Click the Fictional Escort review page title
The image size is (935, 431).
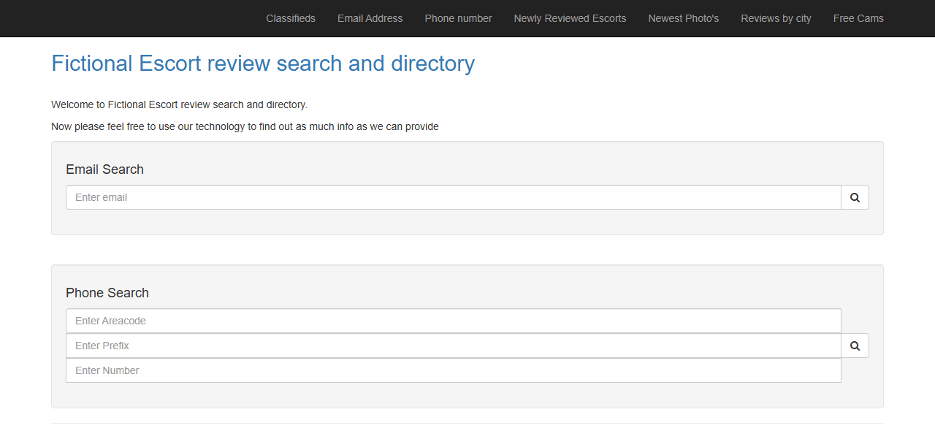(x=263, y=64)
